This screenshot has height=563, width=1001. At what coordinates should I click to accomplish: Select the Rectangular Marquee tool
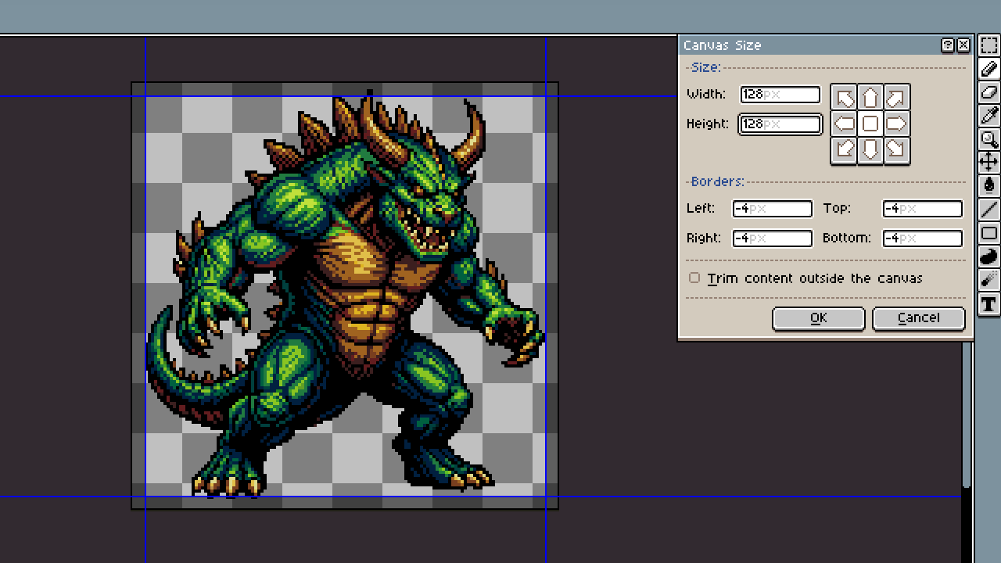coord(989,46)
